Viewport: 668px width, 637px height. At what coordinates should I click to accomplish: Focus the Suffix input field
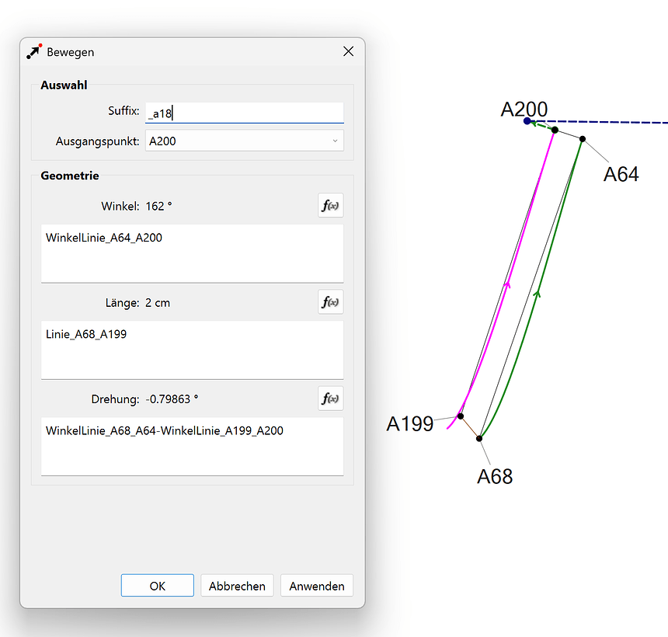coord(244,113)
